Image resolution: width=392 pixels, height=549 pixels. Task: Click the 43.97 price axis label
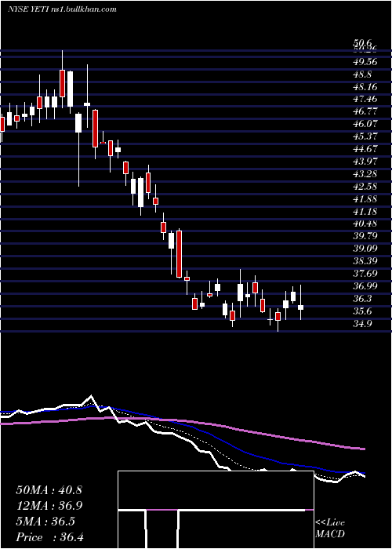(365, 161)
